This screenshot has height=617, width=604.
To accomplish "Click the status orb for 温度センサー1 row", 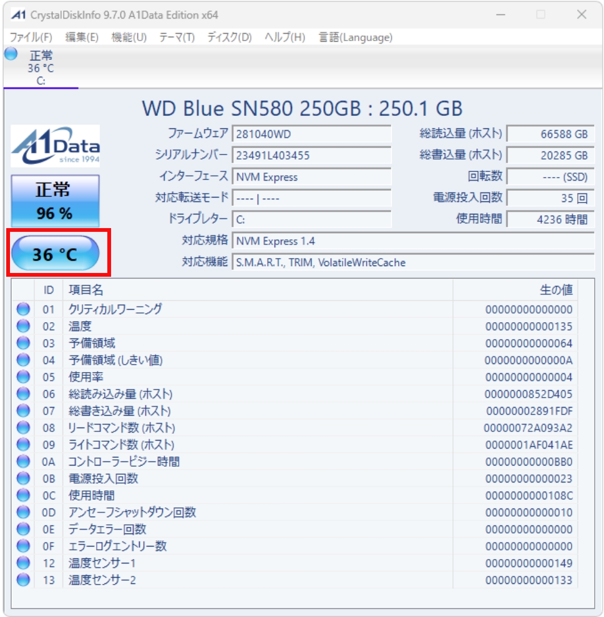I will pyautogui.click(x=23, y=563).
